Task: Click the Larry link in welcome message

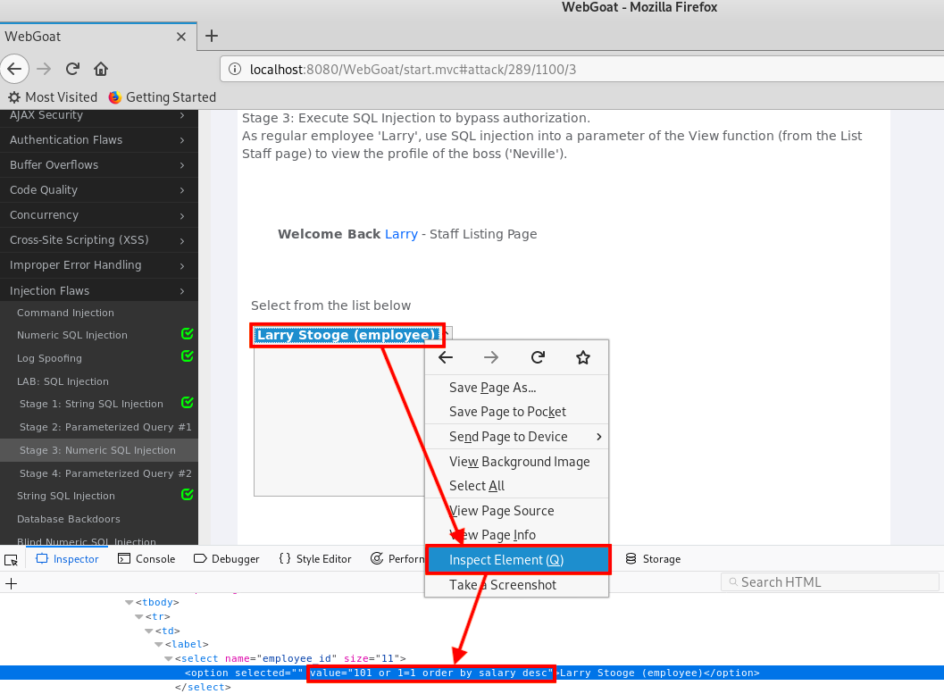Action: (x=401, y=234)
